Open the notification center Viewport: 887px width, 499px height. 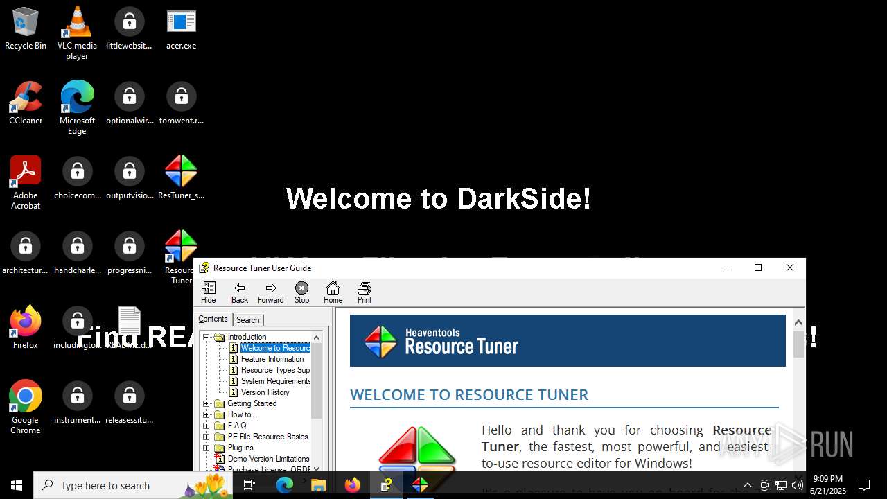tap(864, 485)
